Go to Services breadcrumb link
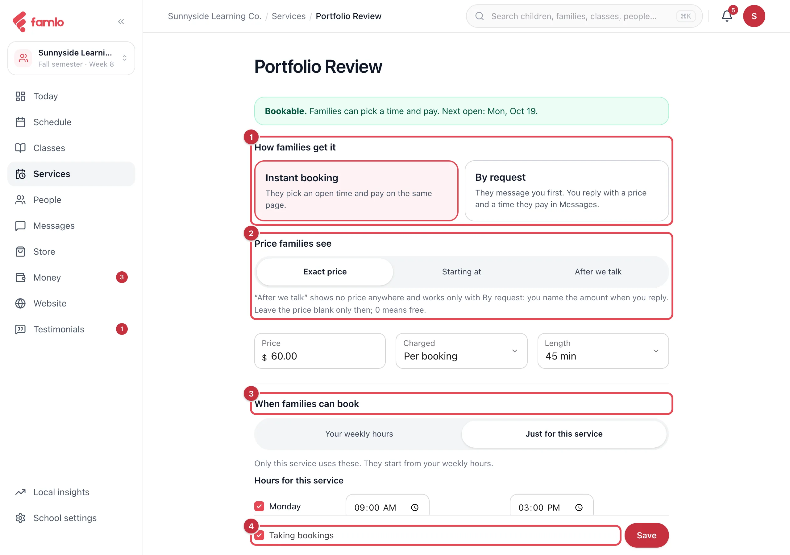 click(x=288, y=16)
